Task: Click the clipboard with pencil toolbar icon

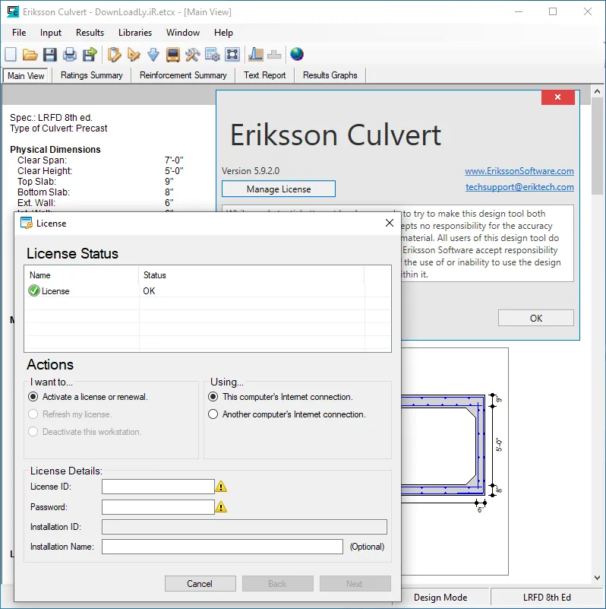Action: point(115,55)
